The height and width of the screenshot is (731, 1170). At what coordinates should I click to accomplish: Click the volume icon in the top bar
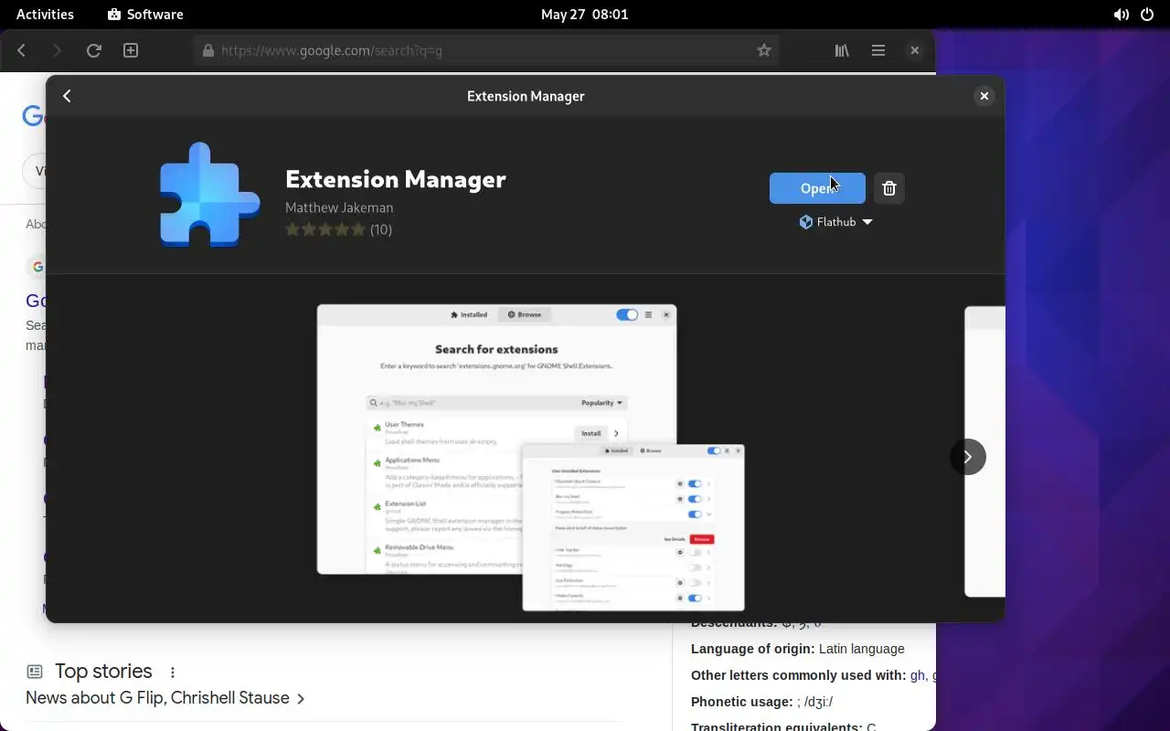tap(1121, 15)
